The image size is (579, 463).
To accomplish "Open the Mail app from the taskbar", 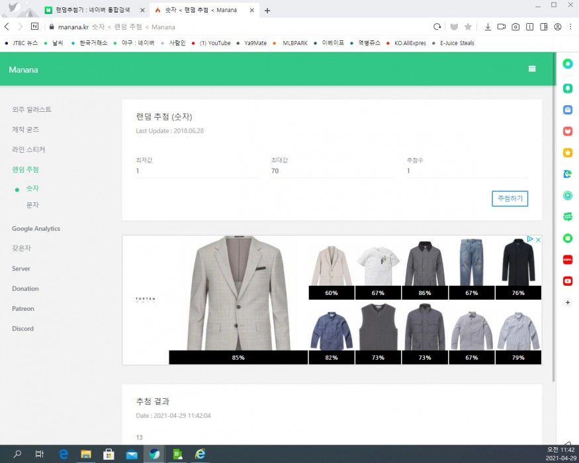I will [132, 454].
